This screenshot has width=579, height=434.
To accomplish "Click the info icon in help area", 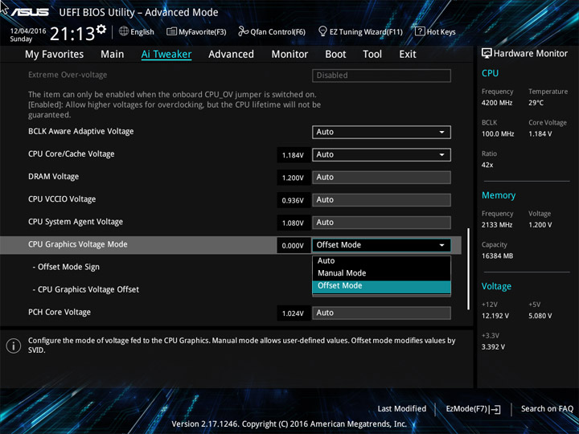I will click(14, 346).
